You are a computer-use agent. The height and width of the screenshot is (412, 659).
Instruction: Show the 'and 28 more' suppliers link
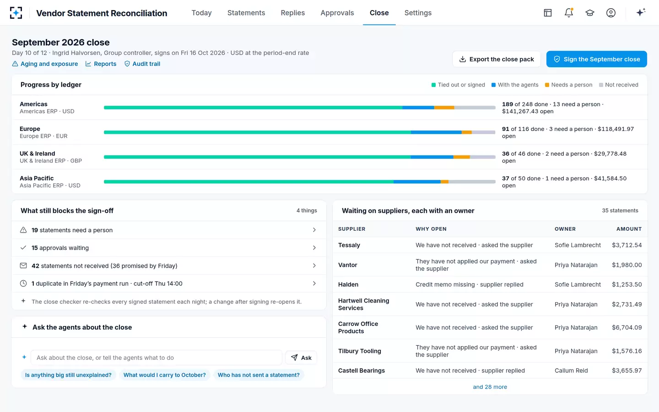click(490, 387)
